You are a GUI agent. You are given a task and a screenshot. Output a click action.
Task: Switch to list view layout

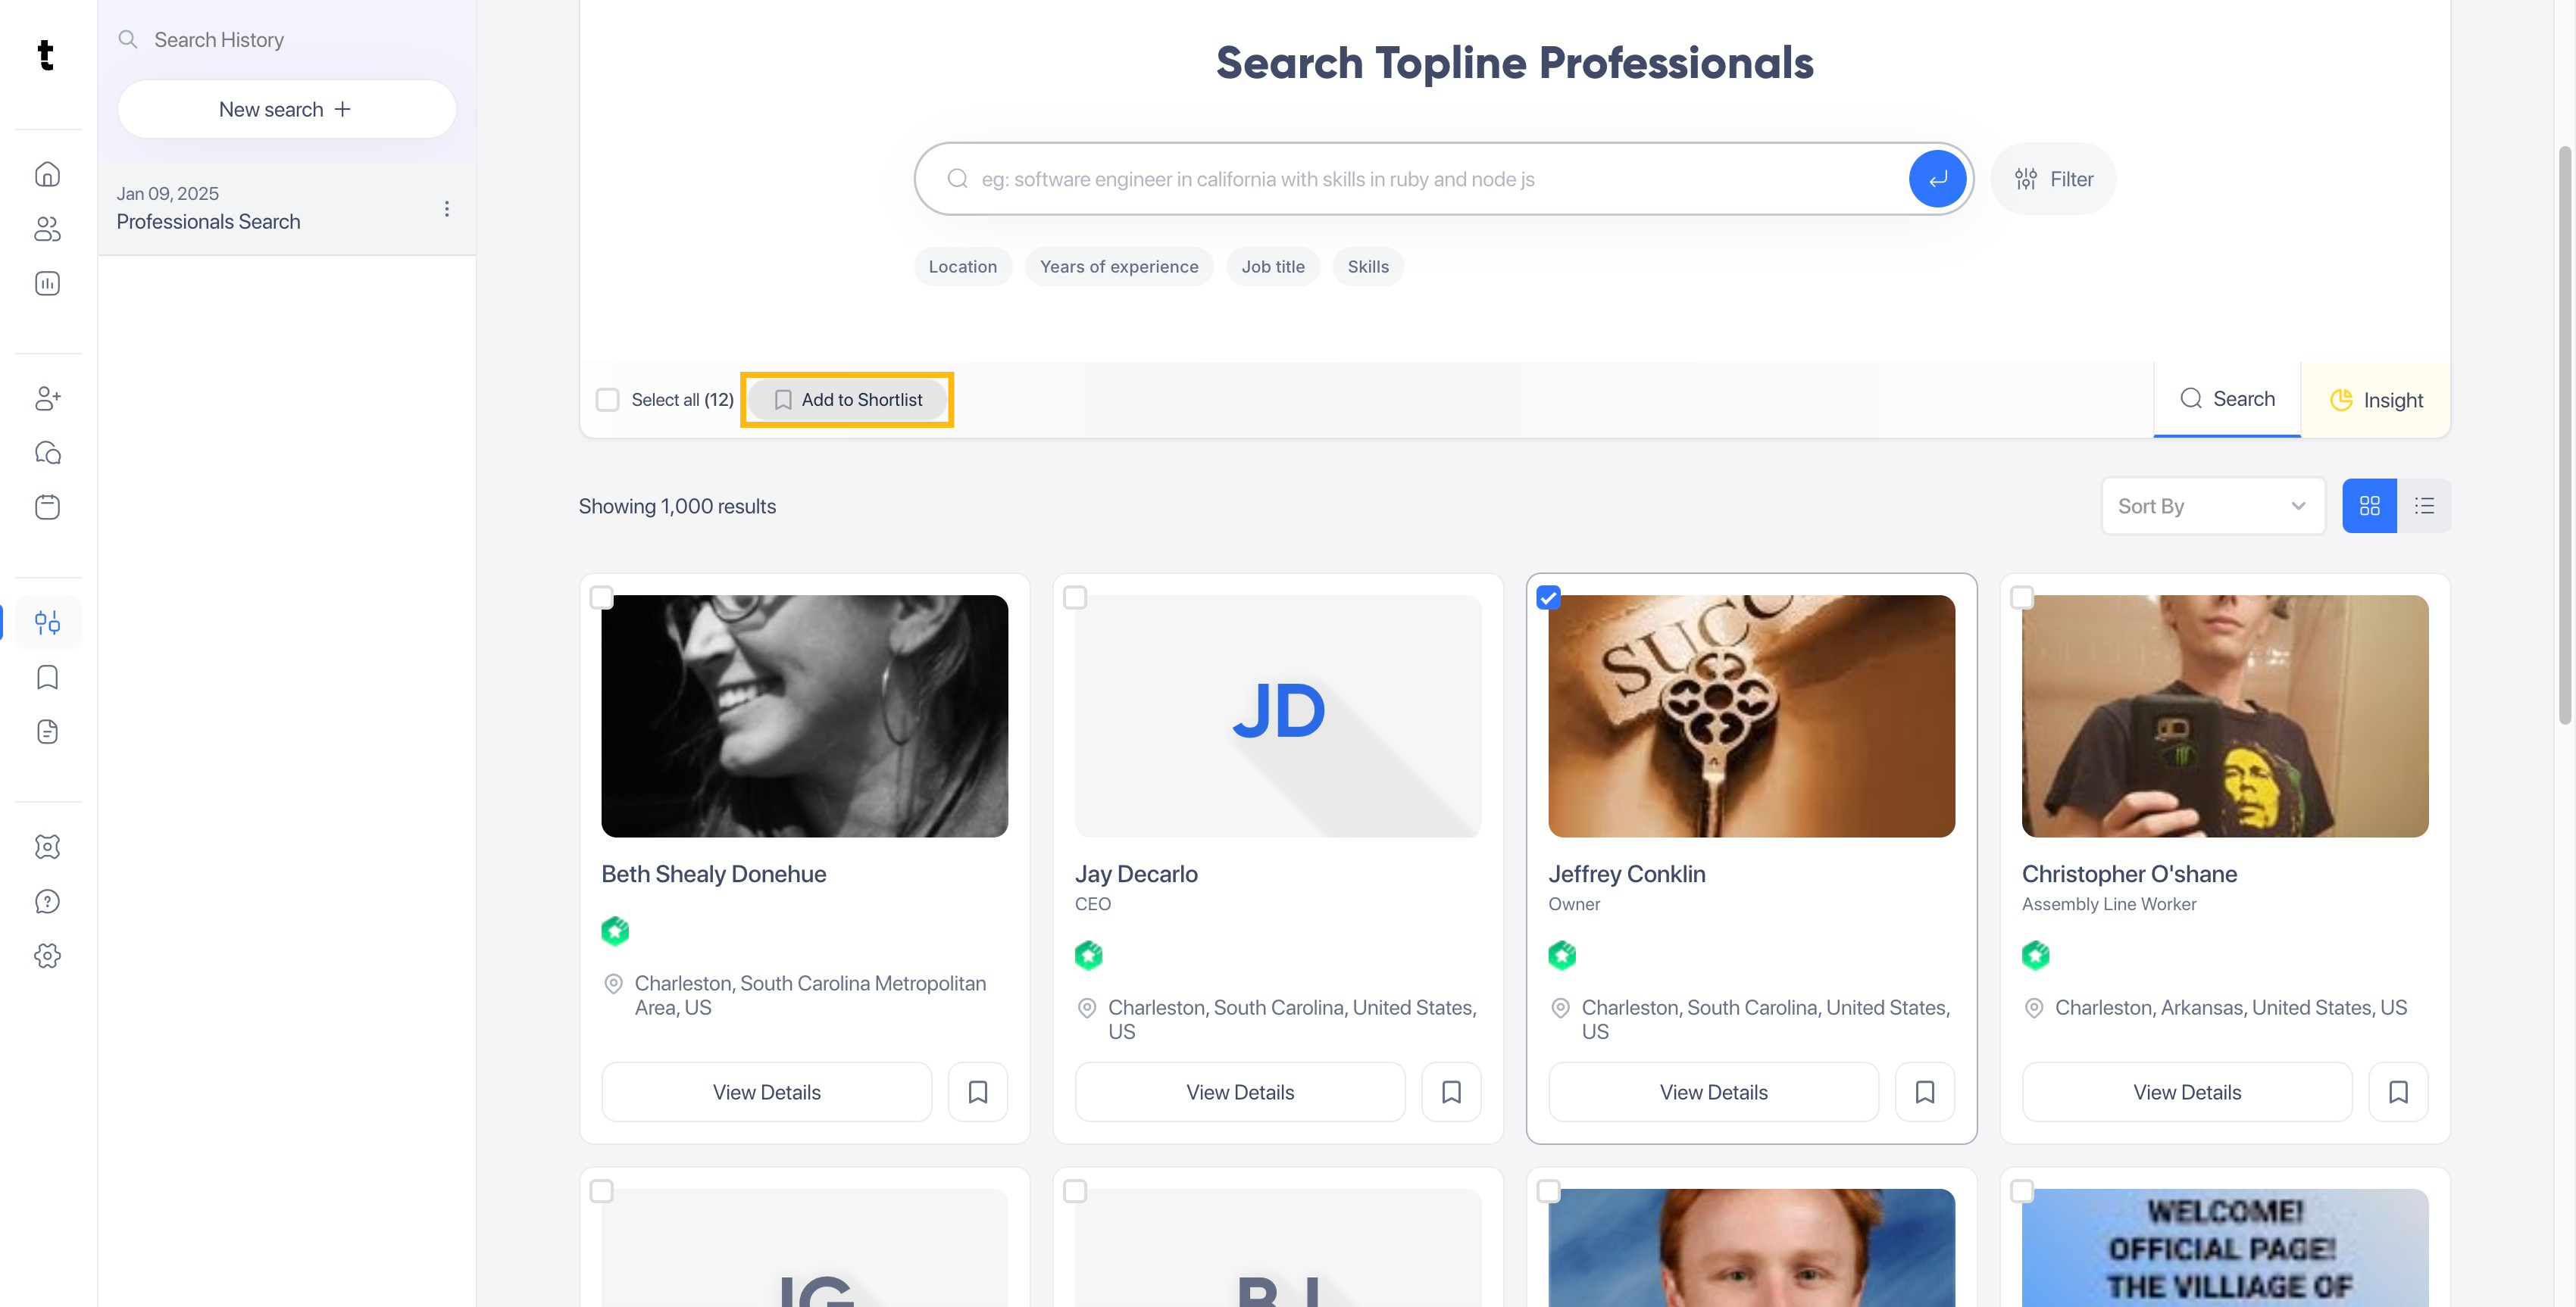click(x=2424, y=506)
